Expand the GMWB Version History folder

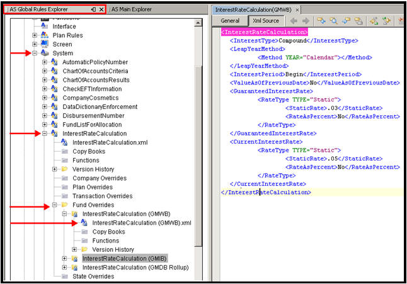[74, 249]
